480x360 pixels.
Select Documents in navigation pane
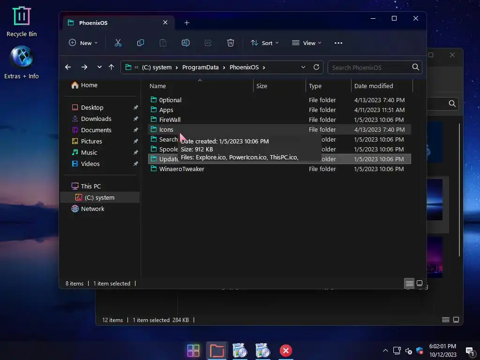point(96,130)
